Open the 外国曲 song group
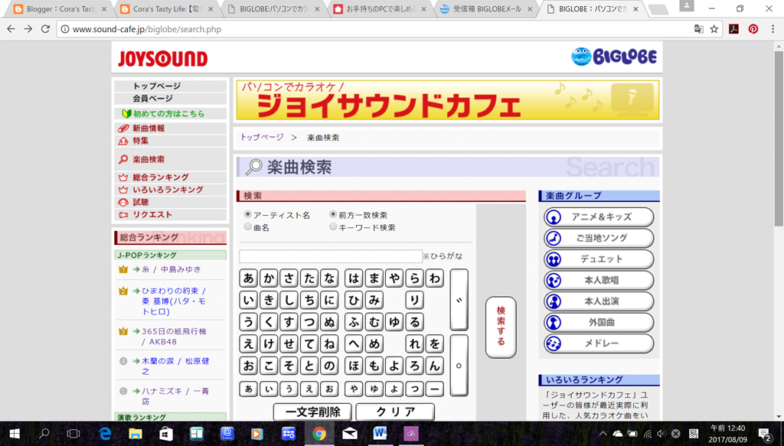The image size is (784, 446). coord(599,322)
